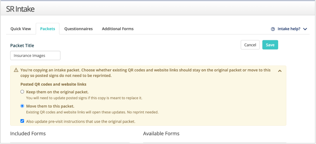Select the Move them to this packet radio
This screenshot has height=144, width=316.
pyautogui.click(x=22, y=106)
